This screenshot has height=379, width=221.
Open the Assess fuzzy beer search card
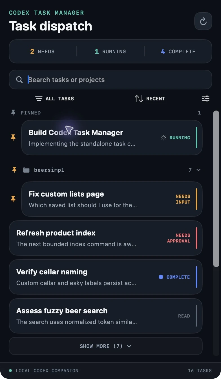tap(106, 316)
